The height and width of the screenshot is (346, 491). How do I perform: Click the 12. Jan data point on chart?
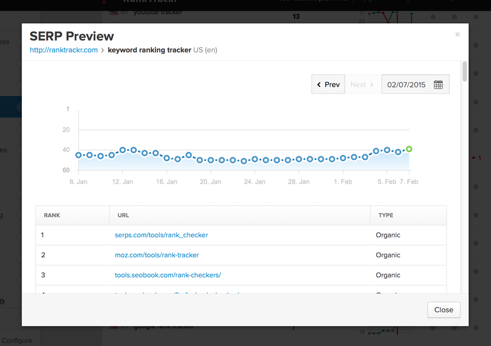tap(122, 150)
